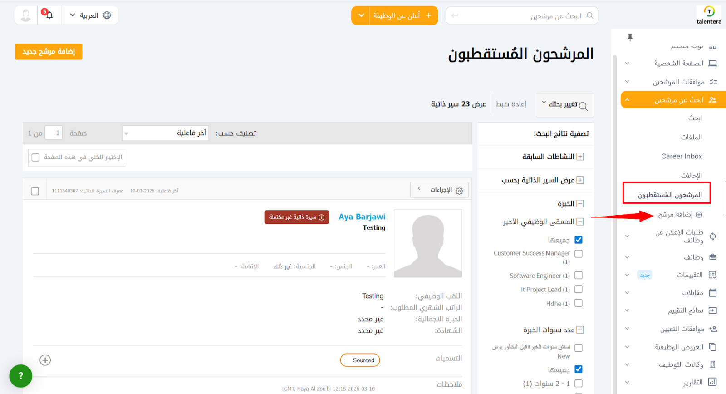
Task: Click the orange إضافة مرشح جديد button
Action: point(49,52)
